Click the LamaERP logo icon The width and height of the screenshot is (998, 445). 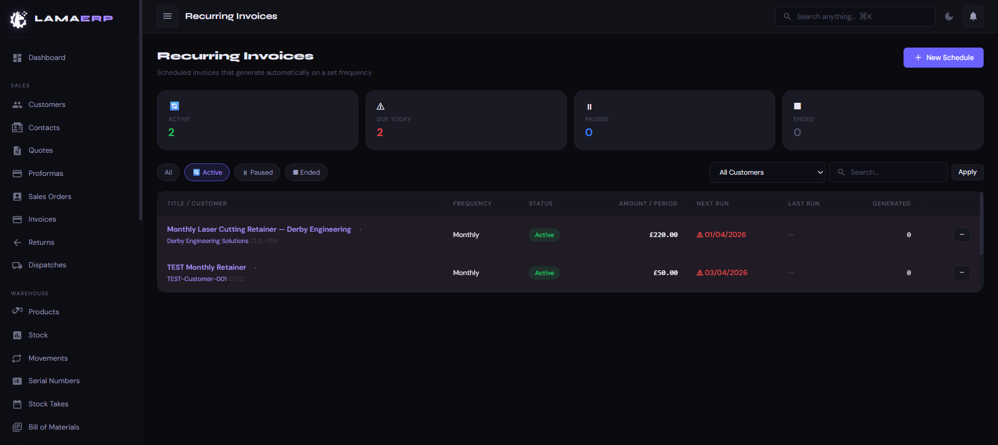(18, 19)
